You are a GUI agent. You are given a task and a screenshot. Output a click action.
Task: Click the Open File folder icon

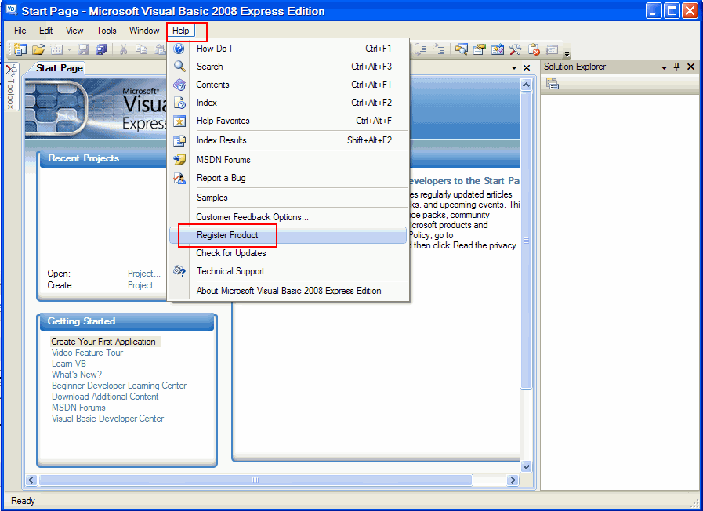38,49
